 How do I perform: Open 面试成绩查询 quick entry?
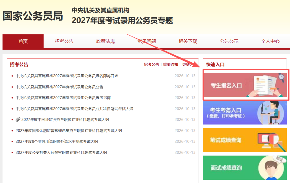[x=245, y=168]
